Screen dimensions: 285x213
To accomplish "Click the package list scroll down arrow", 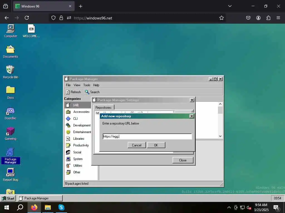I will (x=220, y=136).
